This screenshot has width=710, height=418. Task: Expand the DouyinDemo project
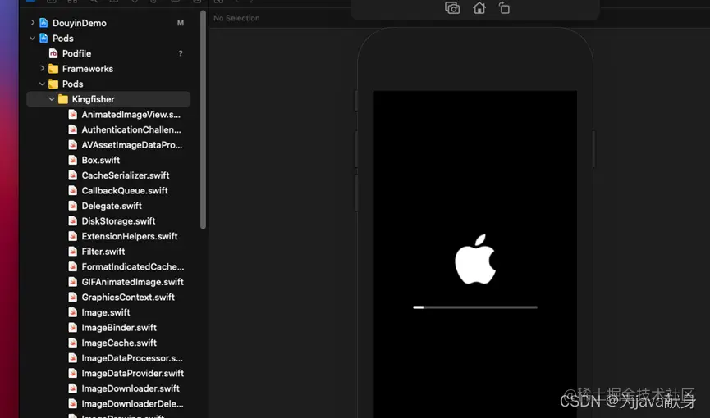point(33,22)
